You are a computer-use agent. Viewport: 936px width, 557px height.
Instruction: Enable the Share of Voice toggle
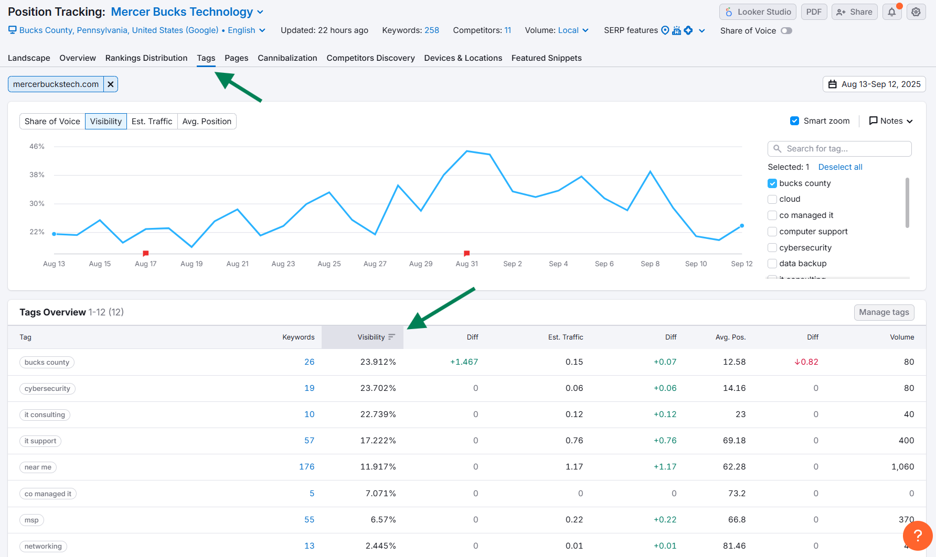(x=786, y=30)
